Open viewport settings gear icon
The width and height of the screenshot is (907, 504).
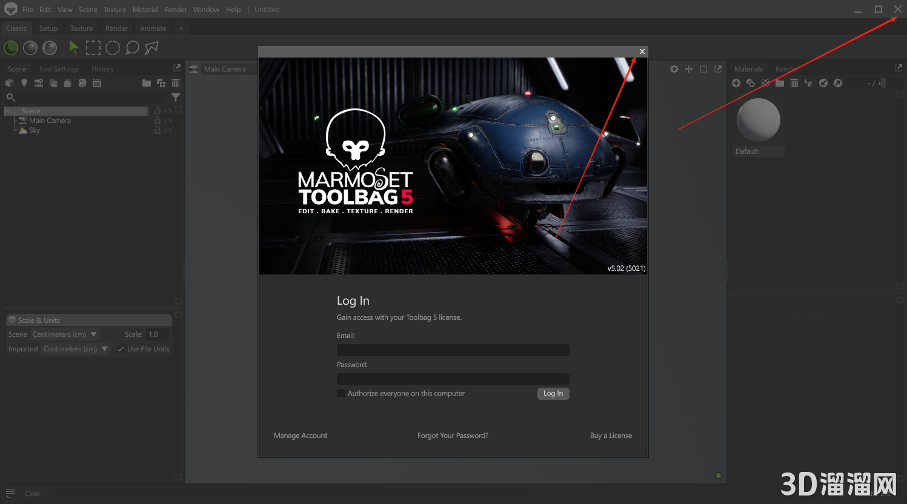click(x=674, y=69)
